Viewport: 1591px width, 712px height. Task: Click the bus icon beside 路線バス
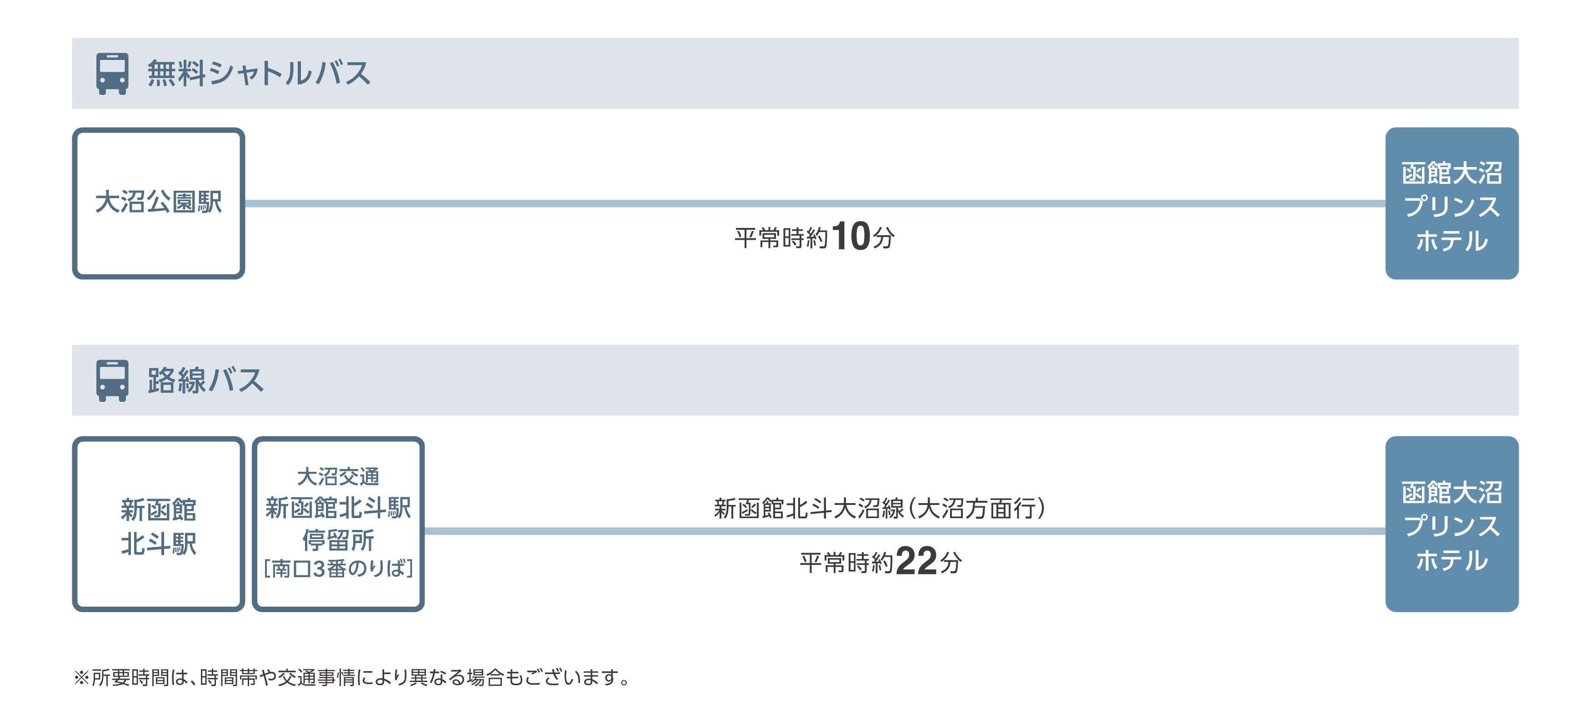[x=112, y=380]
